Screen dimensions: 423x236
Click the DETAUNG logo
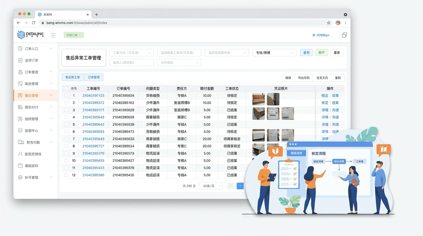tap(30, 35)
